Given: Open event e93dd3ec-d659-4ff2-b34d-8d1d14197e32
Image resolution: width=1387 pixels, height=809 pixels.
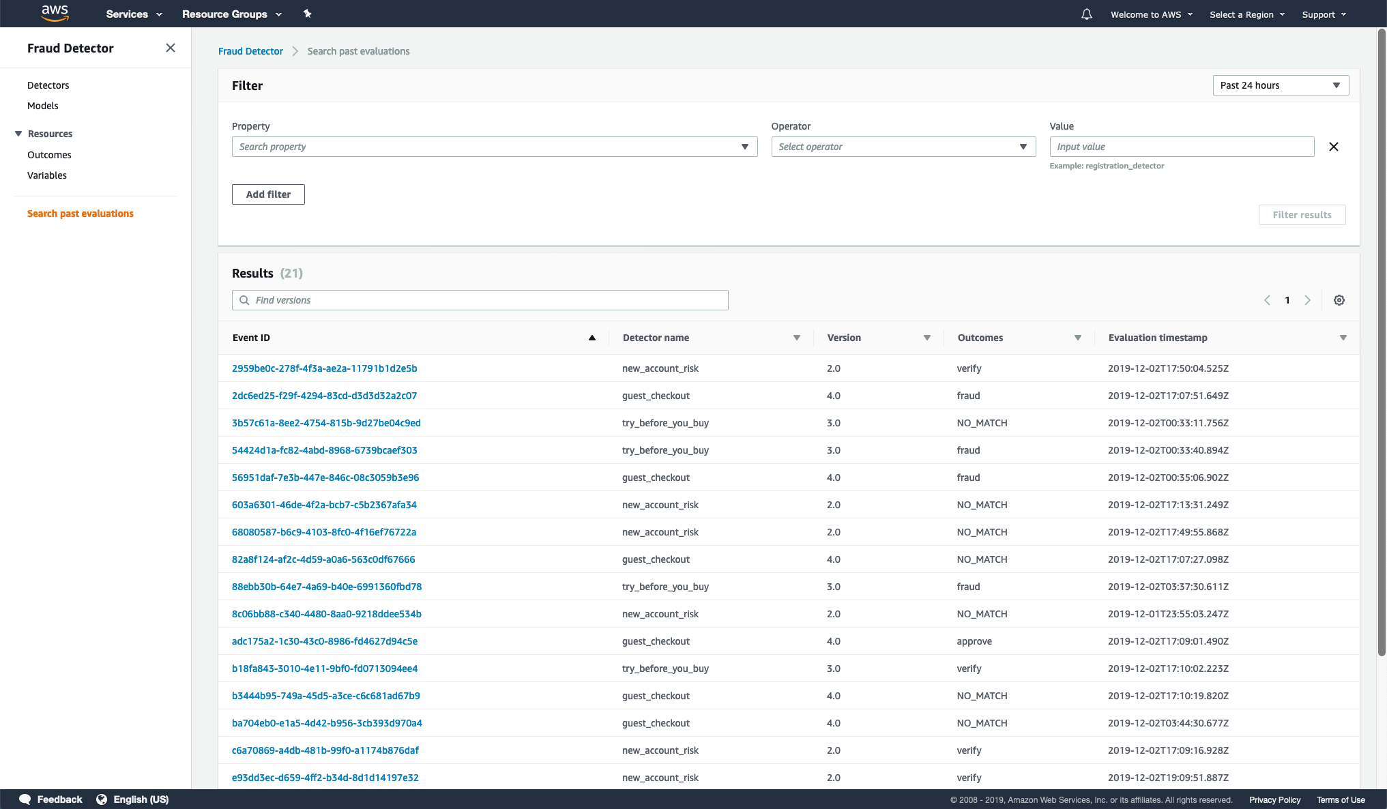Looking at the screenshot, I should point(325,778).
